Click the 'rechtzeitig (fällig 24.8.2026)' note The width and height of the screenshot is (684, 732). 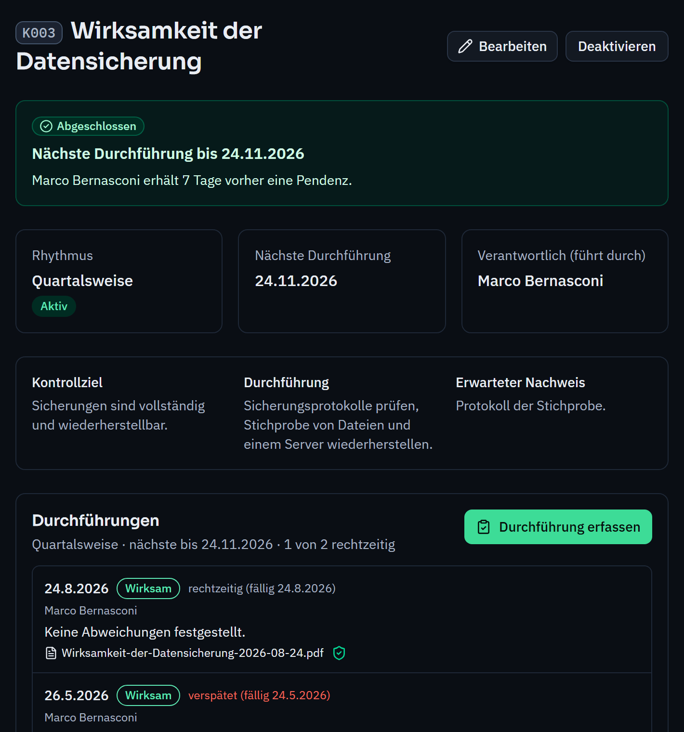tap(262, 588)
